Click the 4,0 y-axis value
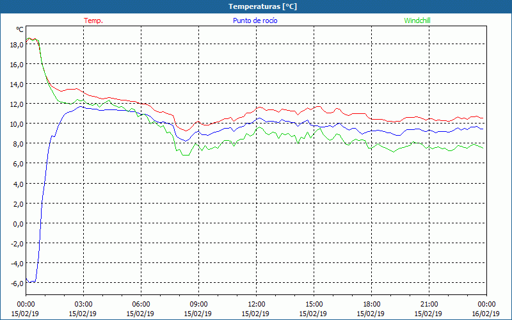Image resolution: width=512 pixels, height=320 pixels. click(18, 184)
